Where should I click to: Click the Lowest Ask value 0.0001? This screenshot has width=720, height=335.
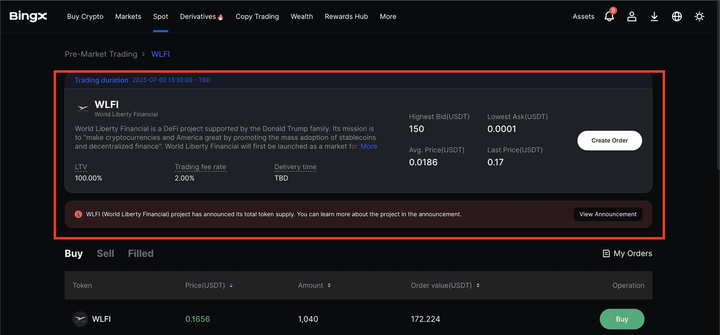502,129
